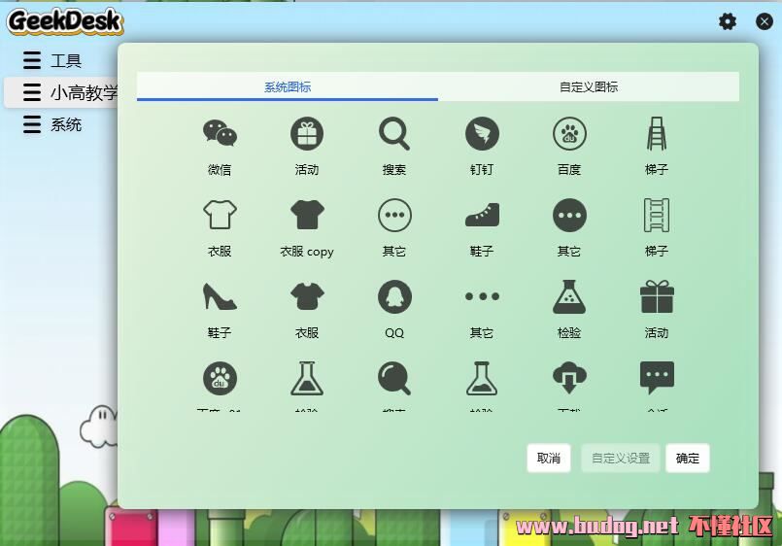Select the 钉钉 DingTalk icon
The width and height of the screenshot is (782, 546).
tap(482, 134)
